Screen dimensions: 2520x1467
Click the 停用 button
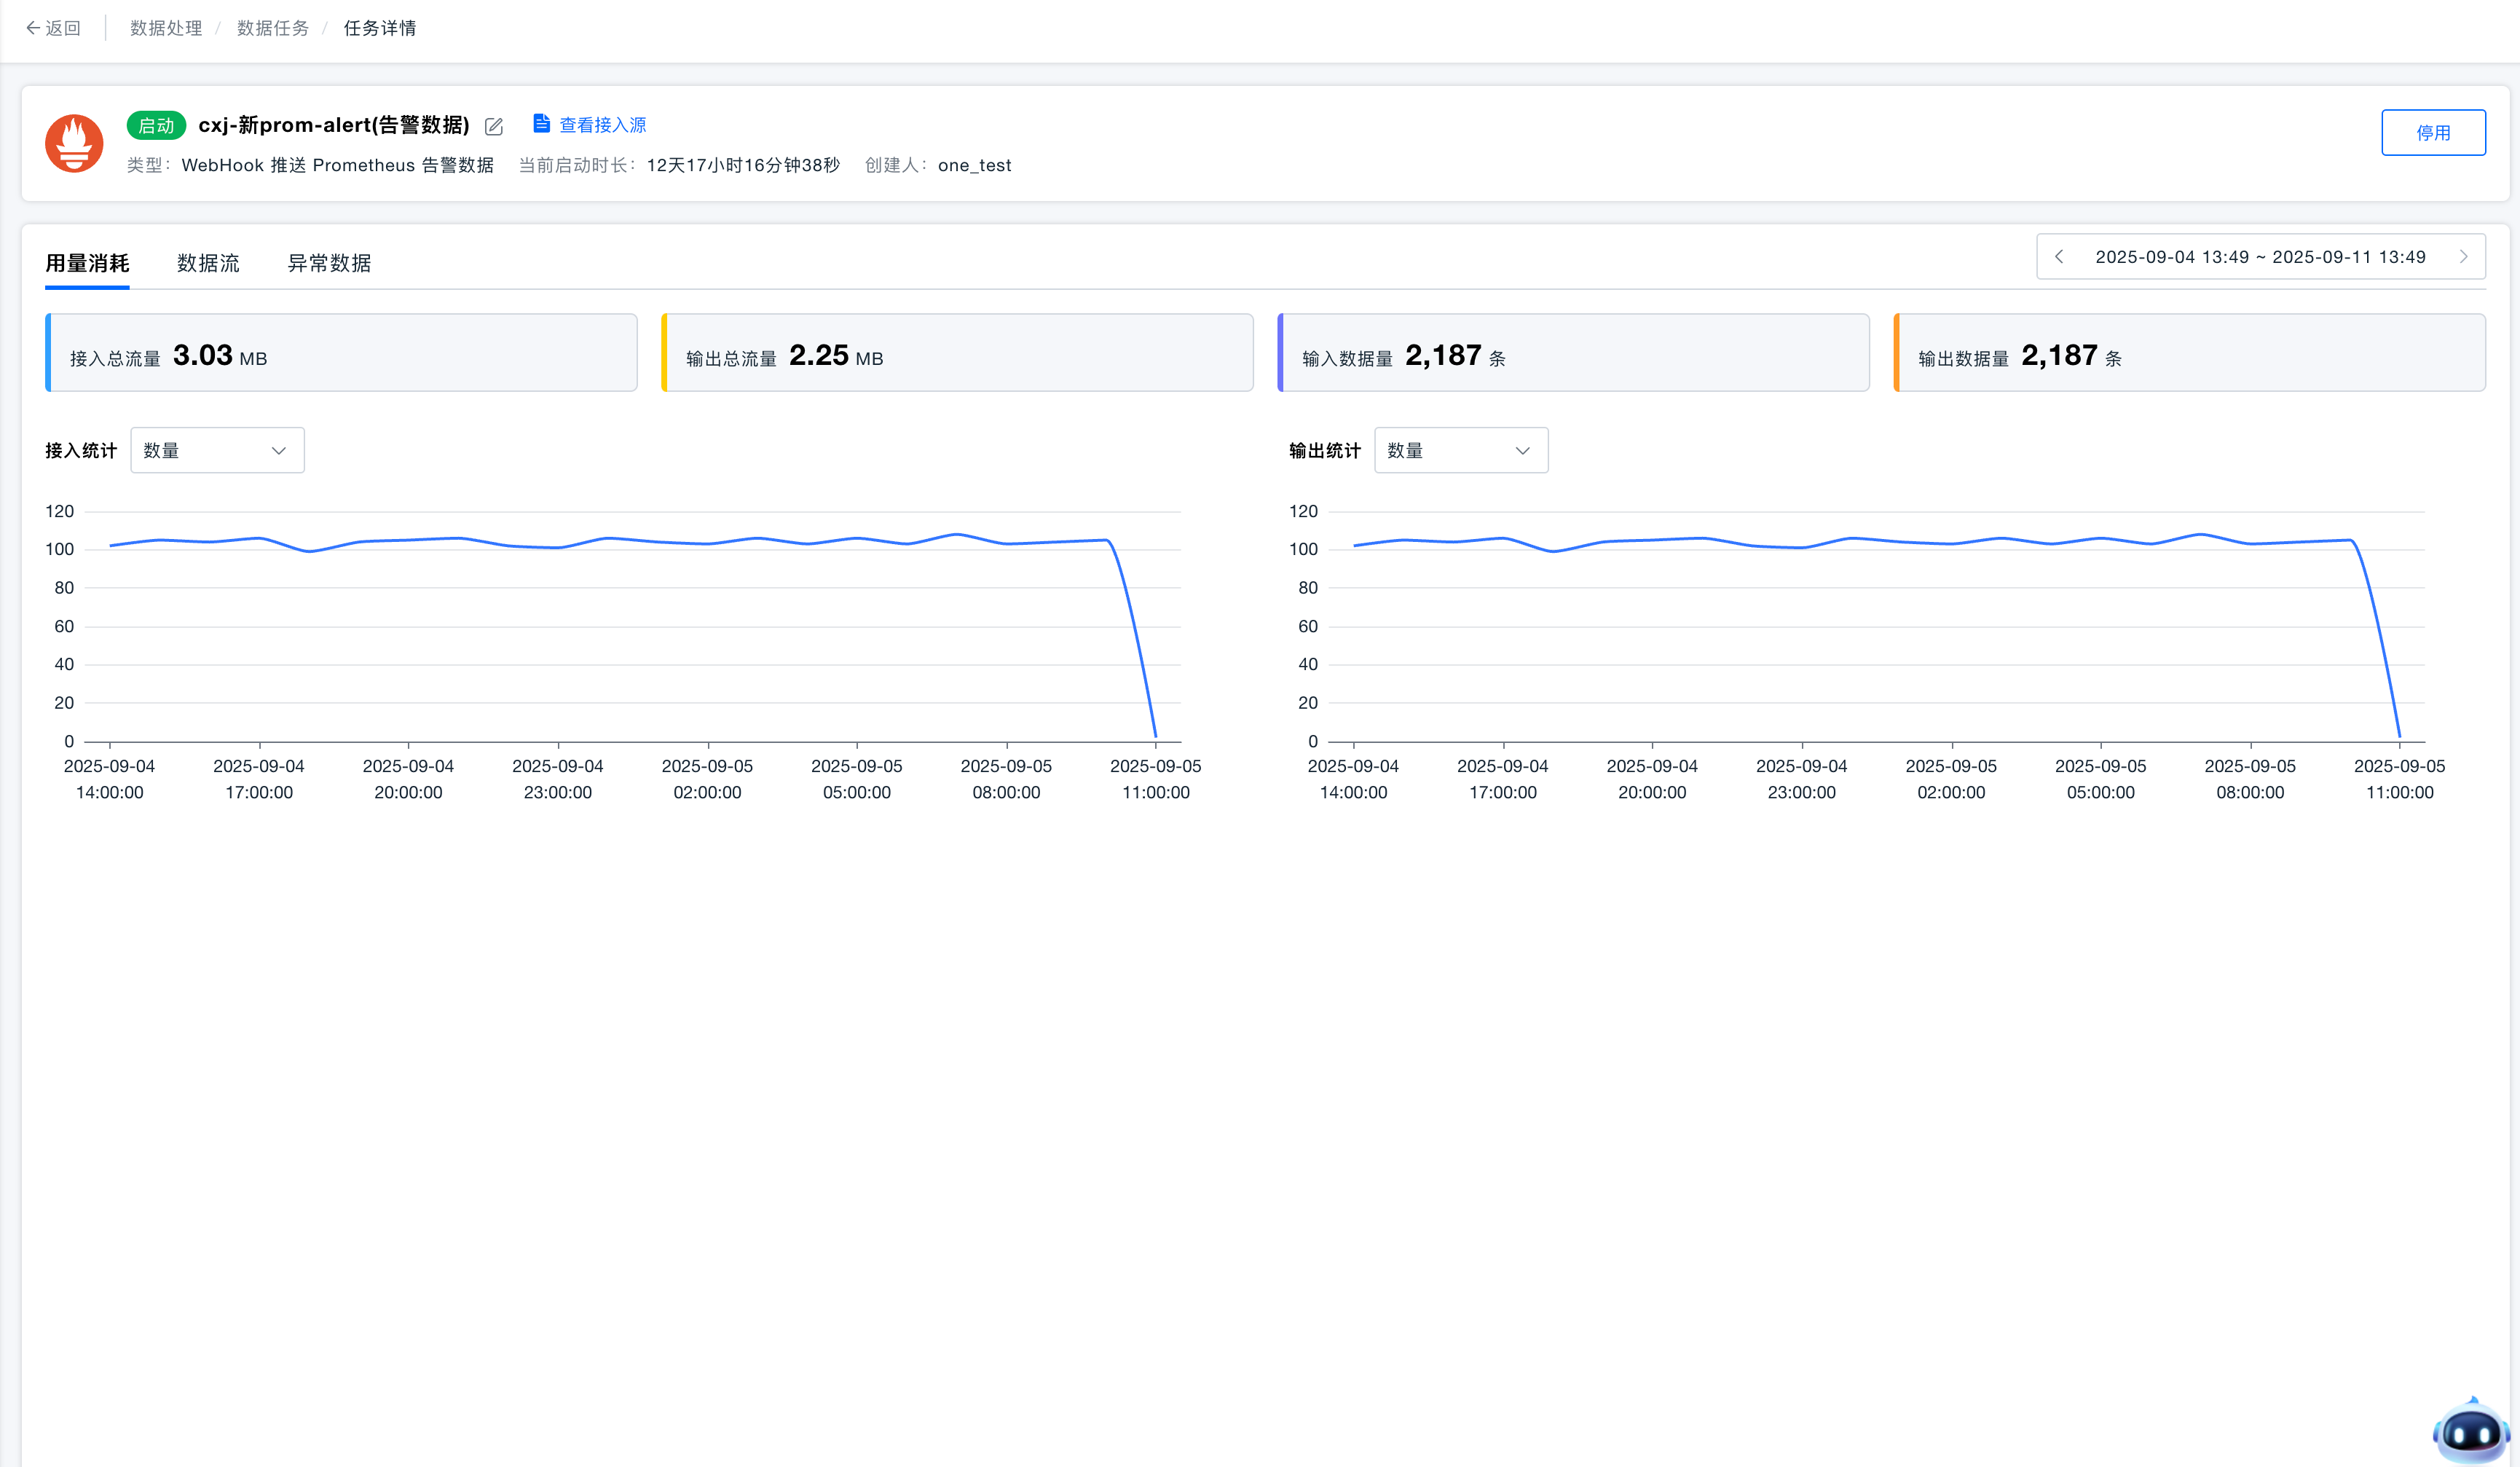[x=2432, y=132]
